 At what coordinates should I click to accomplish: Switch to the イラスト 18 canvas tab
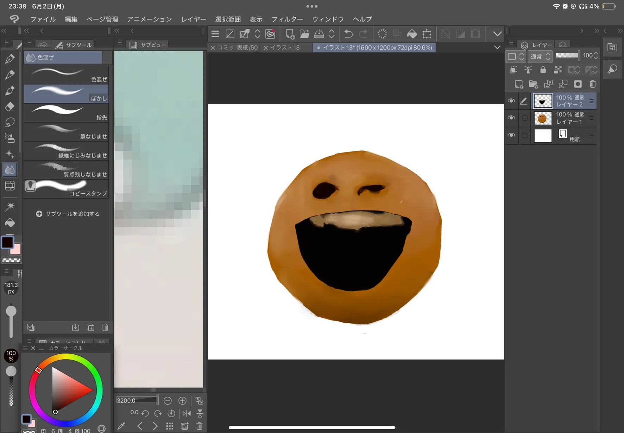[285, 47]
